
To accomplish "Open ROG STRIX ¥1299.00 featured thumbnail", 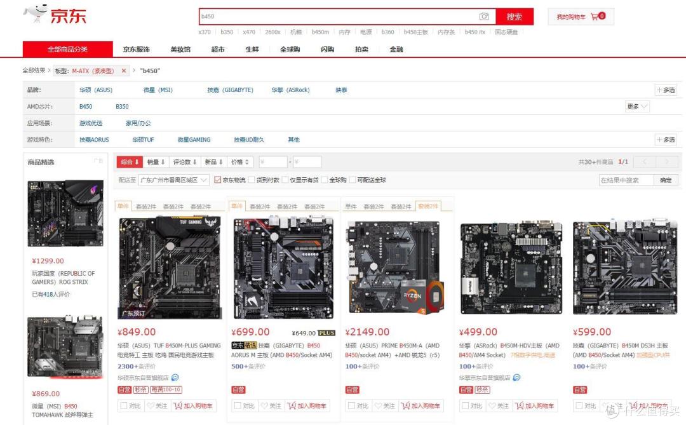I will (x=65, y=213).
